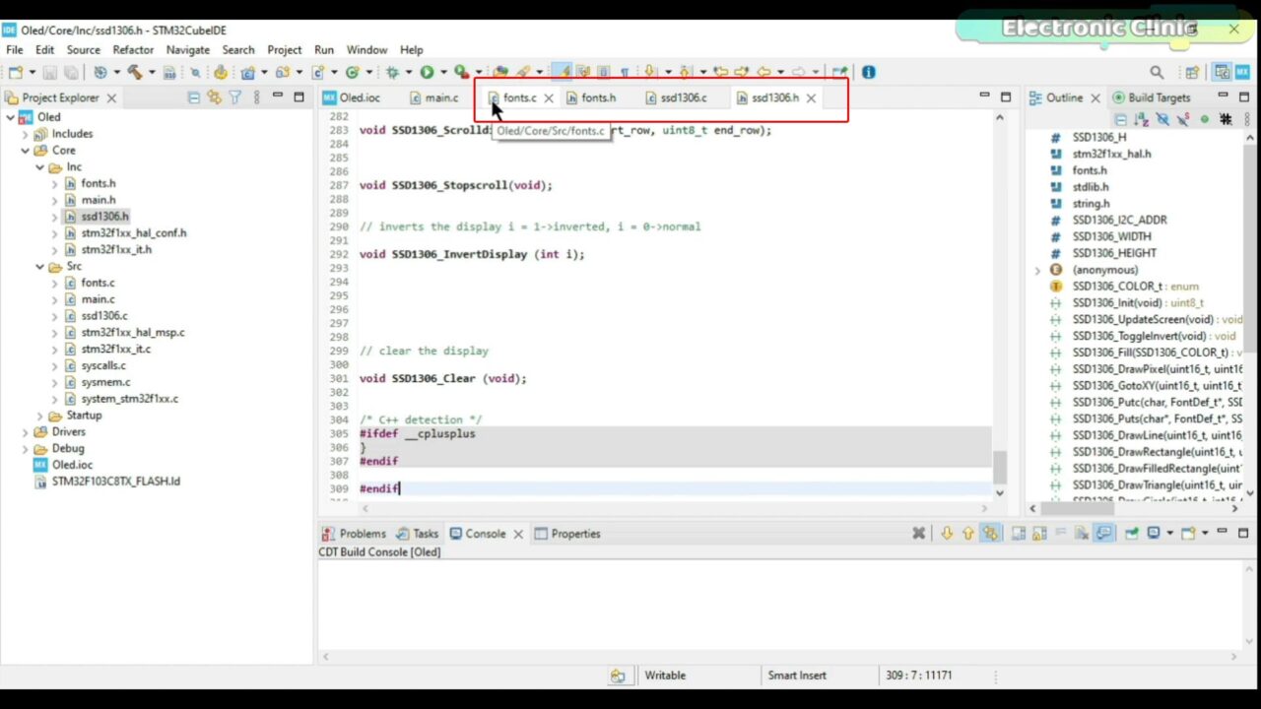Click Console previous error up arrow
1261x709 pixels.
(967, 534)
